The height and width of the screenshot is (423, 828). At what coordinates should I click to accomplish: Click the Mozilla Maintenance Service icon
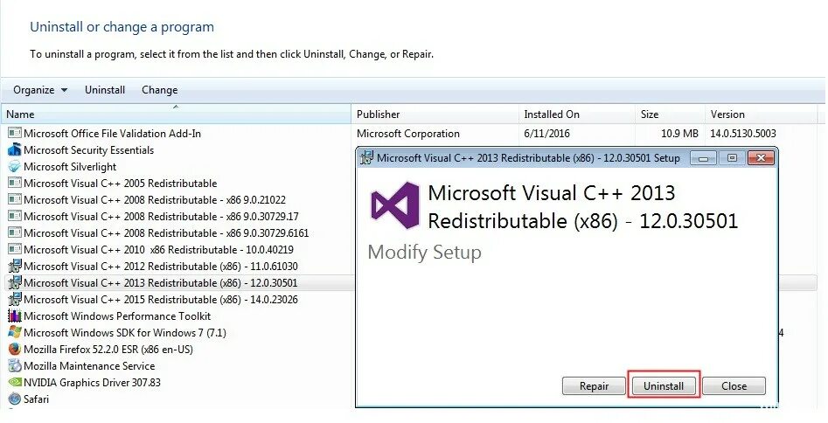[x=14, y=366]
